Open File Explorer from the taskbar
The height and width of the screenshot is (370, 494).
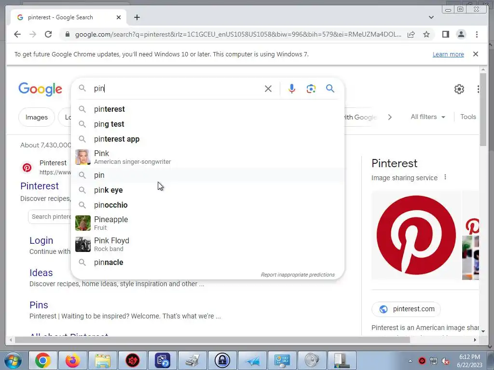(x=103, y=360)
